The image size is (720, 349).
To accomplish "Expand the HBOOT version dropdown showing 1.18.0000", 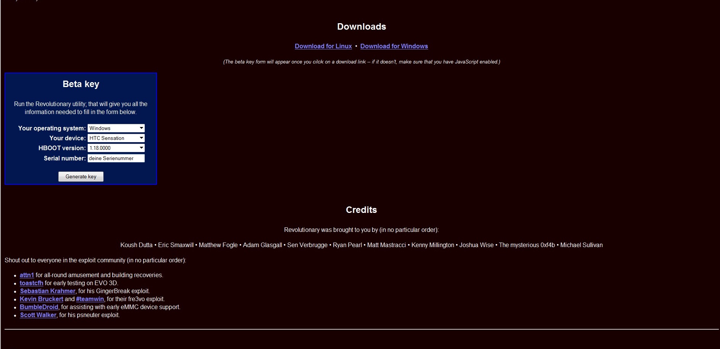I will (116, 148).
